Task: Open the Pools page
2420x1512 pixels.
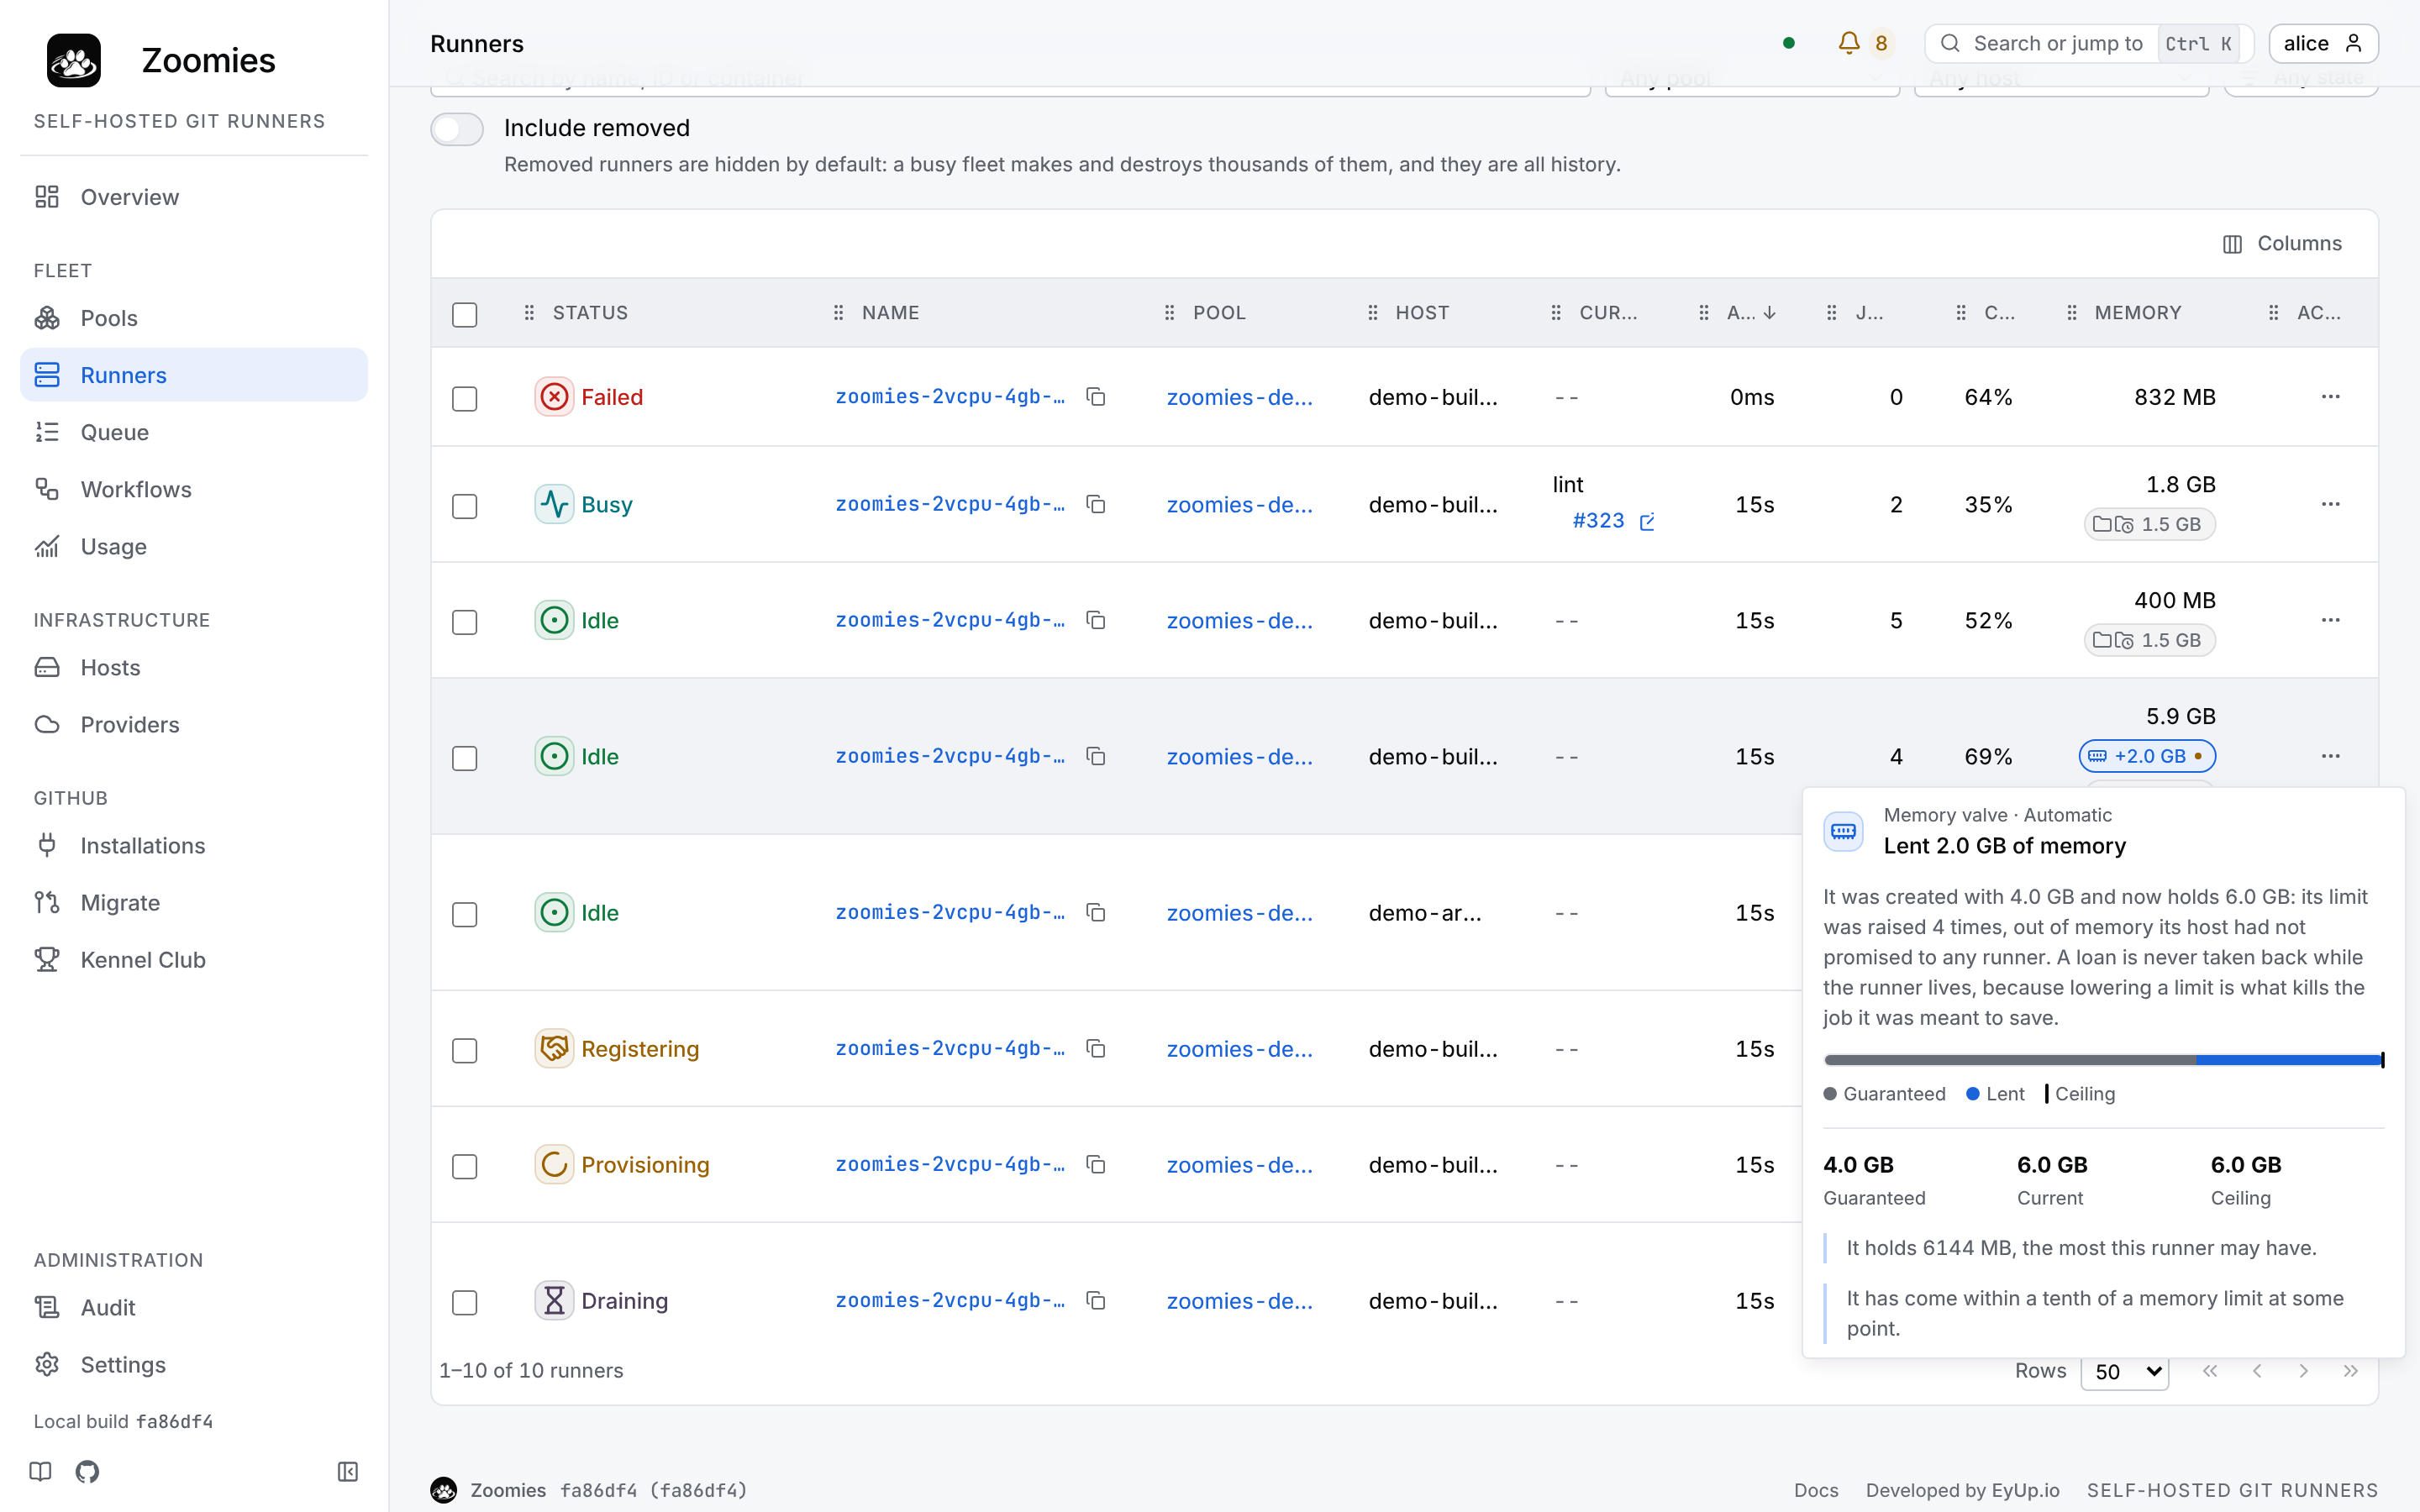Action: pos(194,318)
